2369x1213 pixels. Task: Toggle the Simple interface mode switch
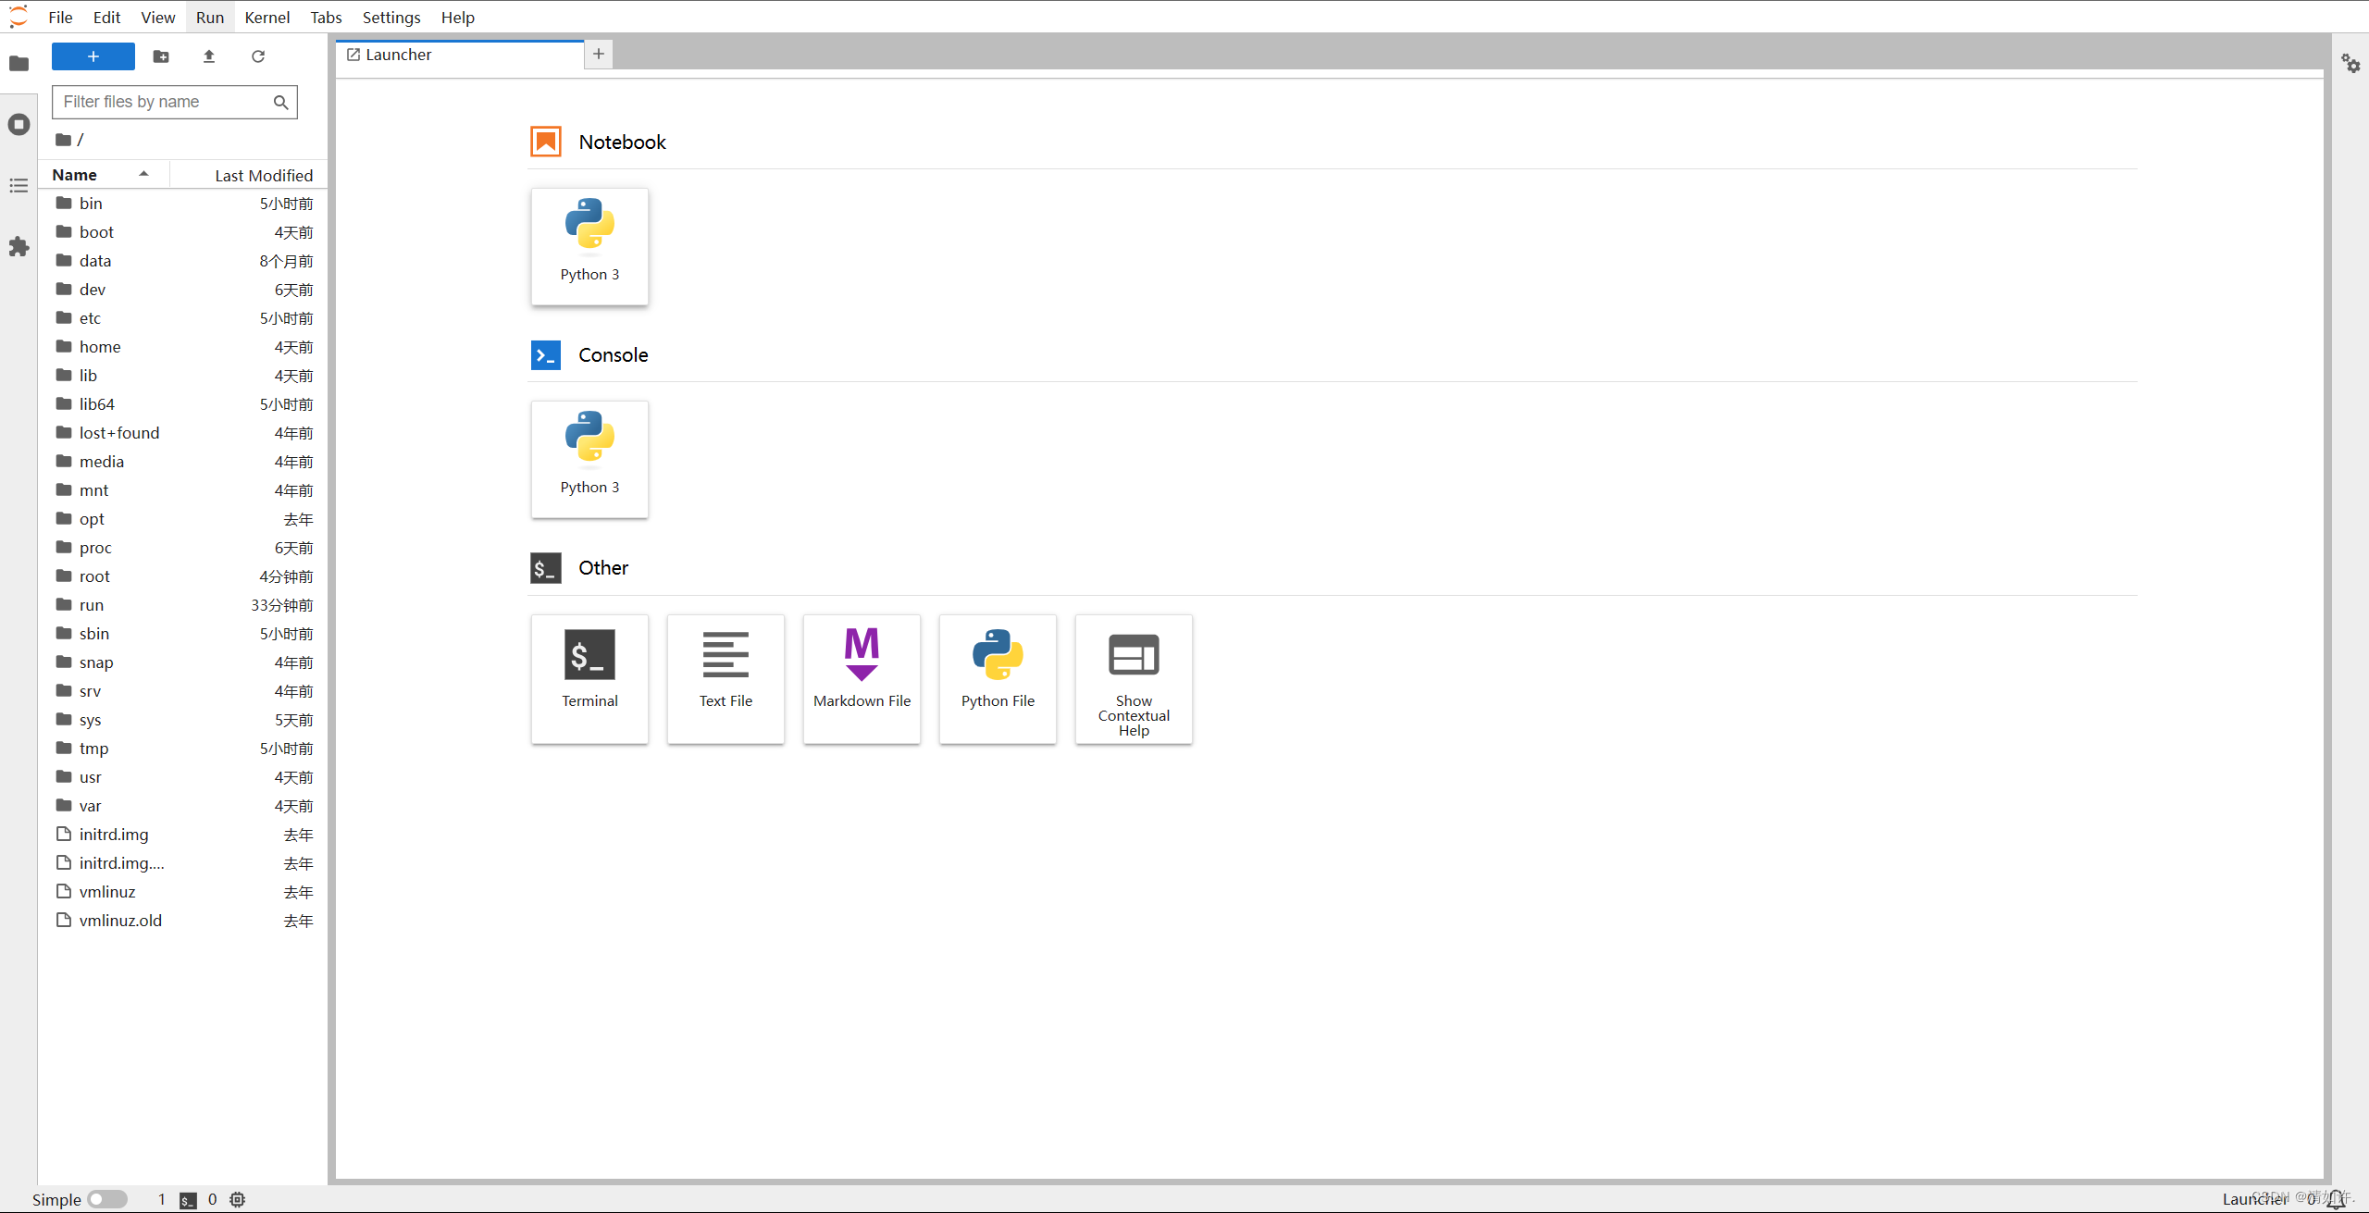(107, 1199)
